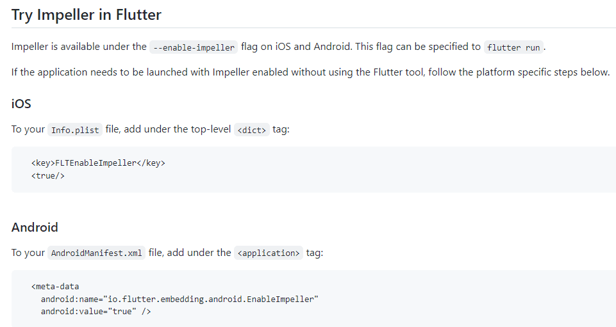Click the "Try Impeller in Flutter" heading
Image resolution: width=616 pixels, height=327 pixels.
coord(87,15)
